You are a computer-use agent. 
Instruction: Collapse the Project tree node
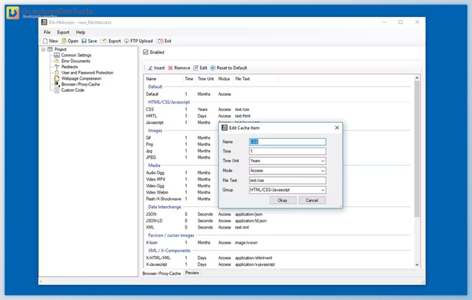point(43,49)
